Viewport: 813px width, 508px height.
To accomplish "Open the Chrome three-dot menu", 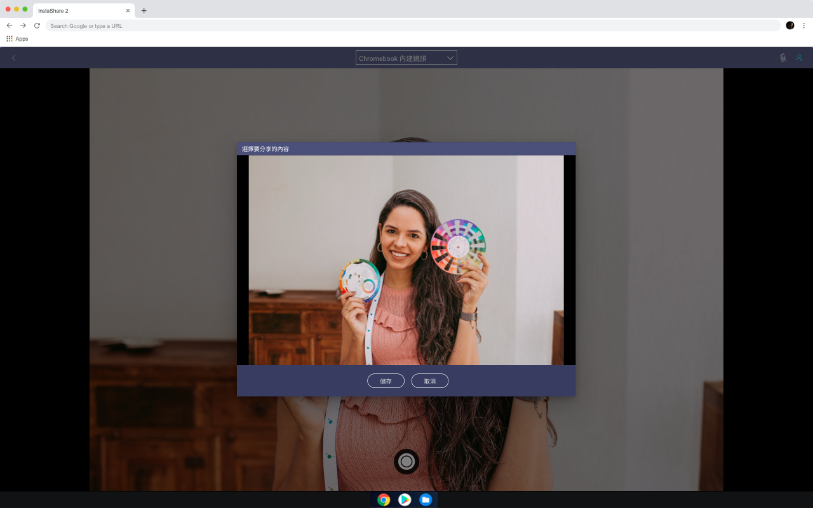I will click(803, 25).
